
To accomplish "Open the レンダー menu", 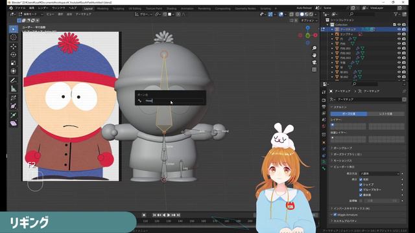I will tap(43, 8).
